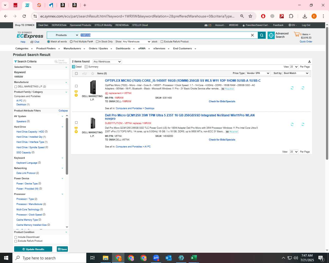Click the Update Results button
The width and height of the screenshot is (329, 263).
(x=33, y=249)
